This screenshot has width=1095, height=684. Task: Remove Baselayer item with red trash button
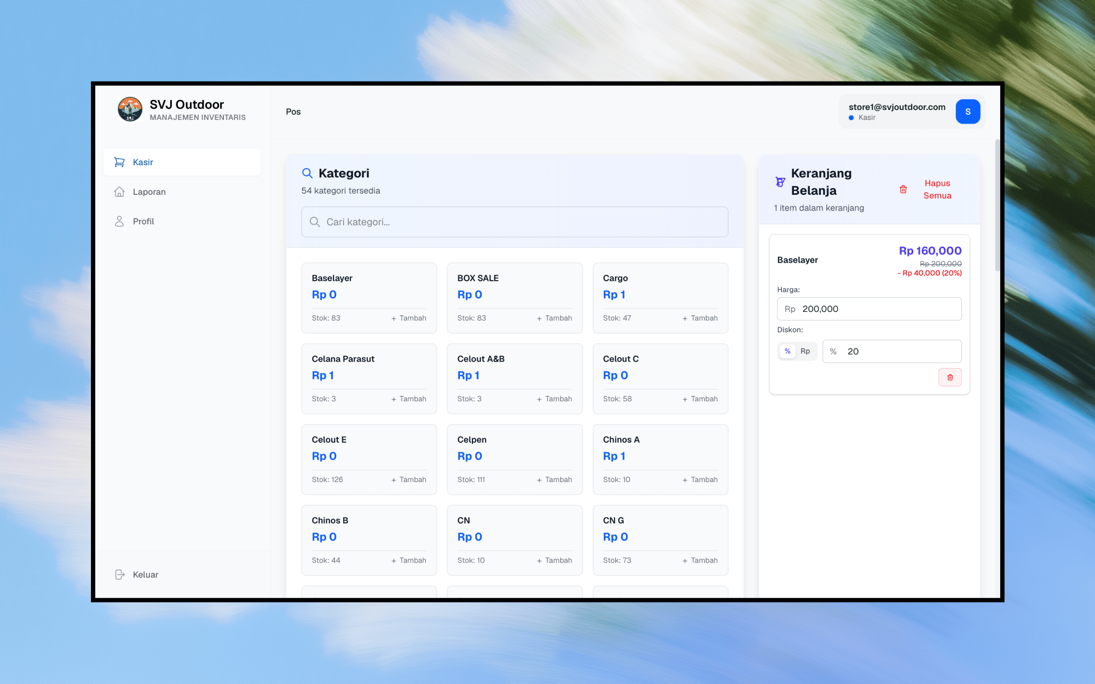[x=950, y=378]
